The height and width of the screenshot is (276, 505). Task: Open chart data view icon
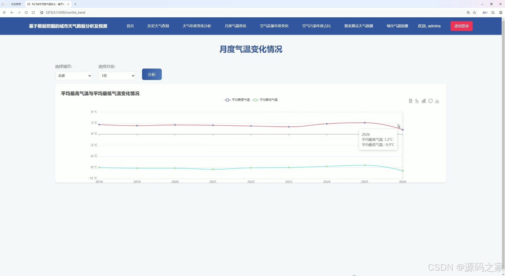[410, 101]
